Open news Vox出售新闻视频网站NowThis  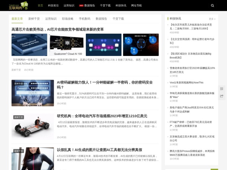(187, 82)
